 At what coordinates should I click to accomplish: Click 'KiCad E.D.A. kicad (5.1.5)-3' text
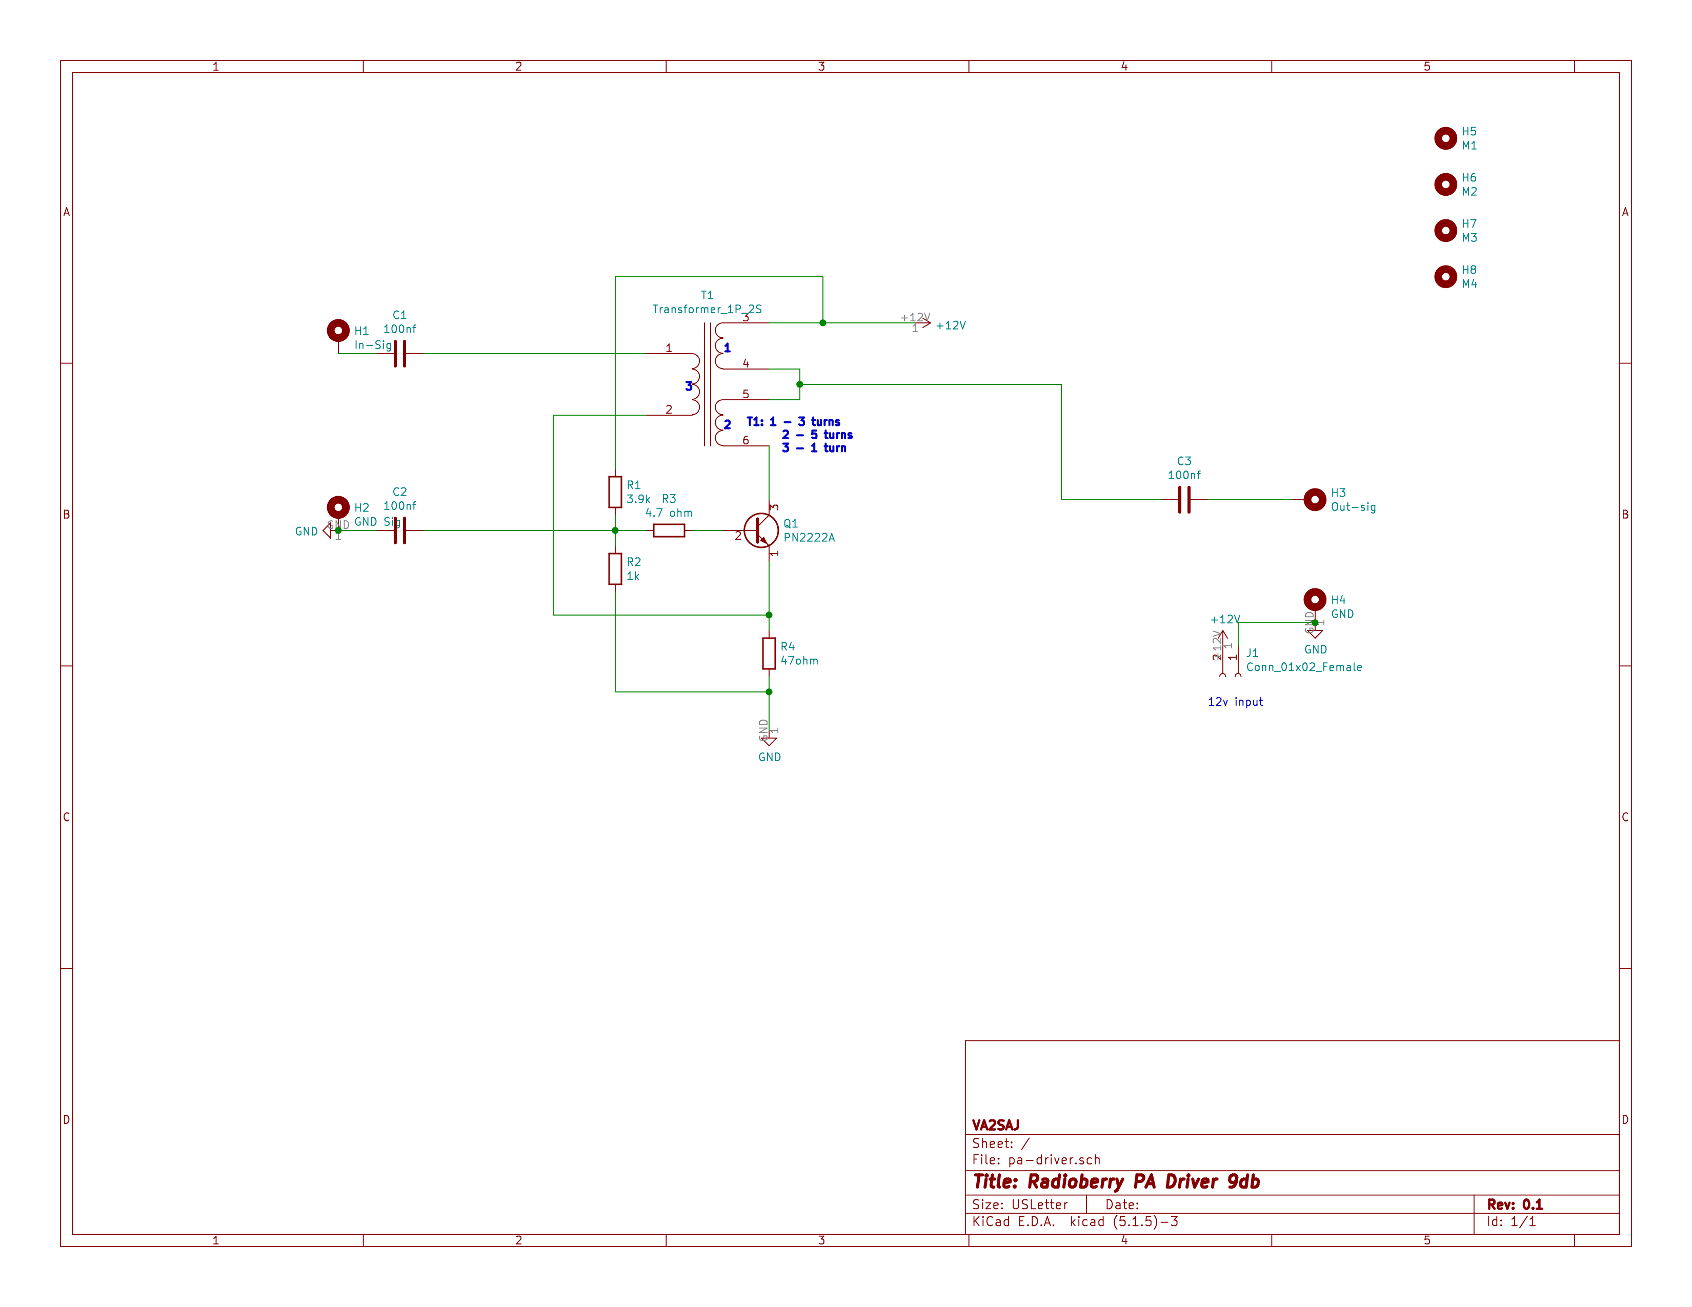pyautogui.click(x=1075, y=1222)
